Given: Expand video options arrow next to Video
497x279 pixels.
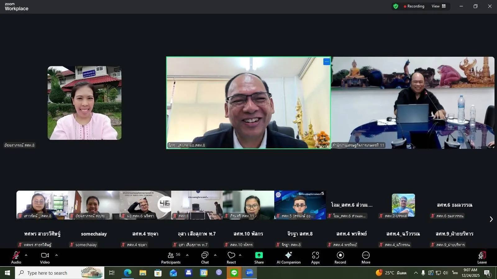Looking at the screenshot, I should (x=57, y=255).
